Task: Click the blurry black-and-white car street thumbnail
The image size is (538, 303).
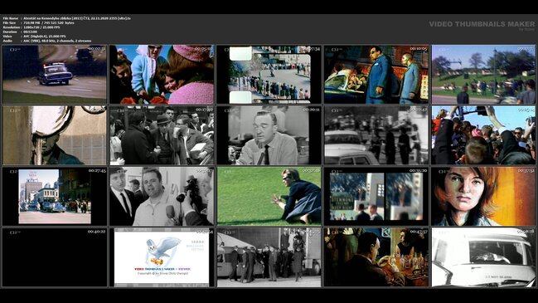Action: [x=376, y=135]
